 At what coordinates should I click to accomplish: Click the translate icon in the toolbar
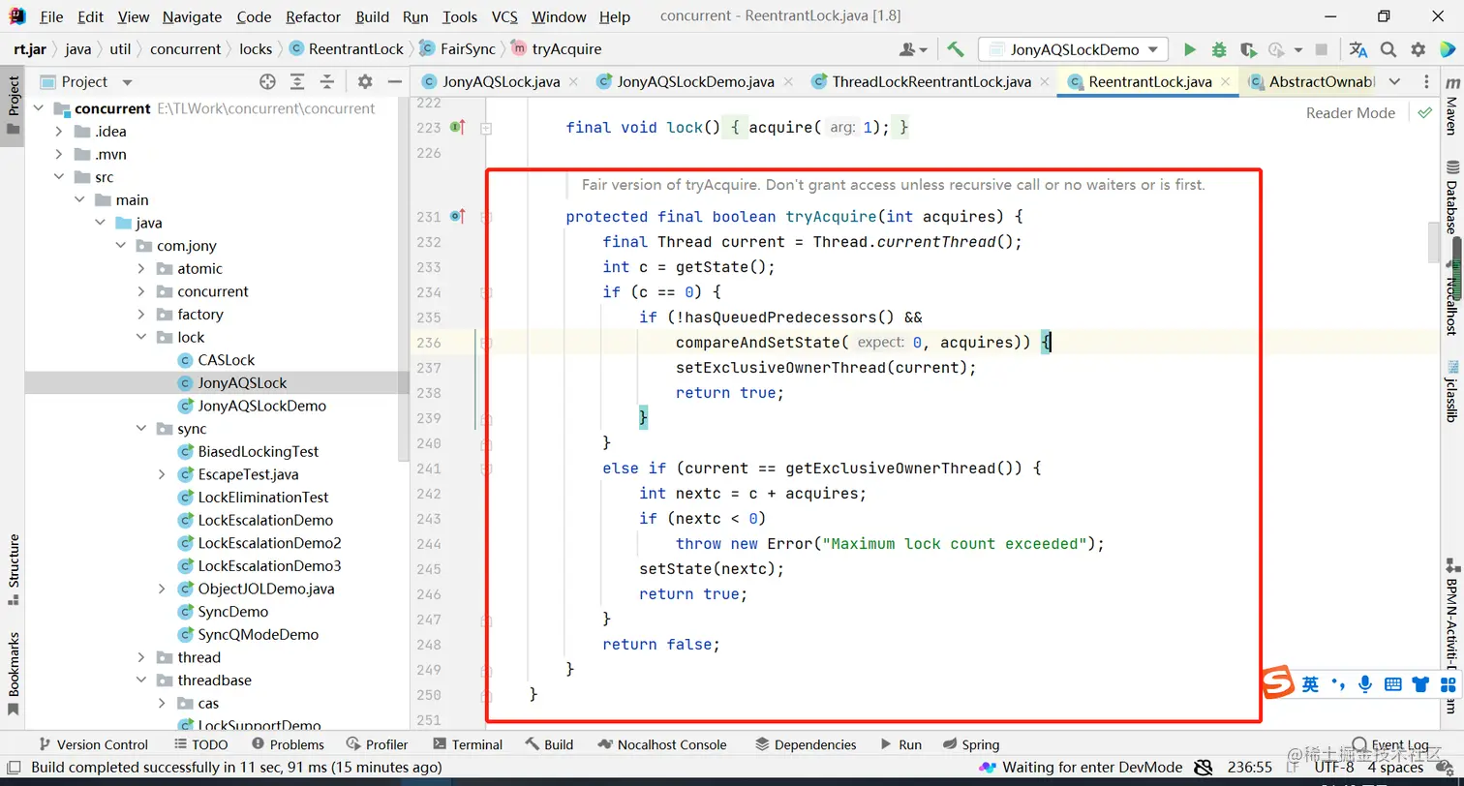pyautogui.click(x=1358, y=49)
